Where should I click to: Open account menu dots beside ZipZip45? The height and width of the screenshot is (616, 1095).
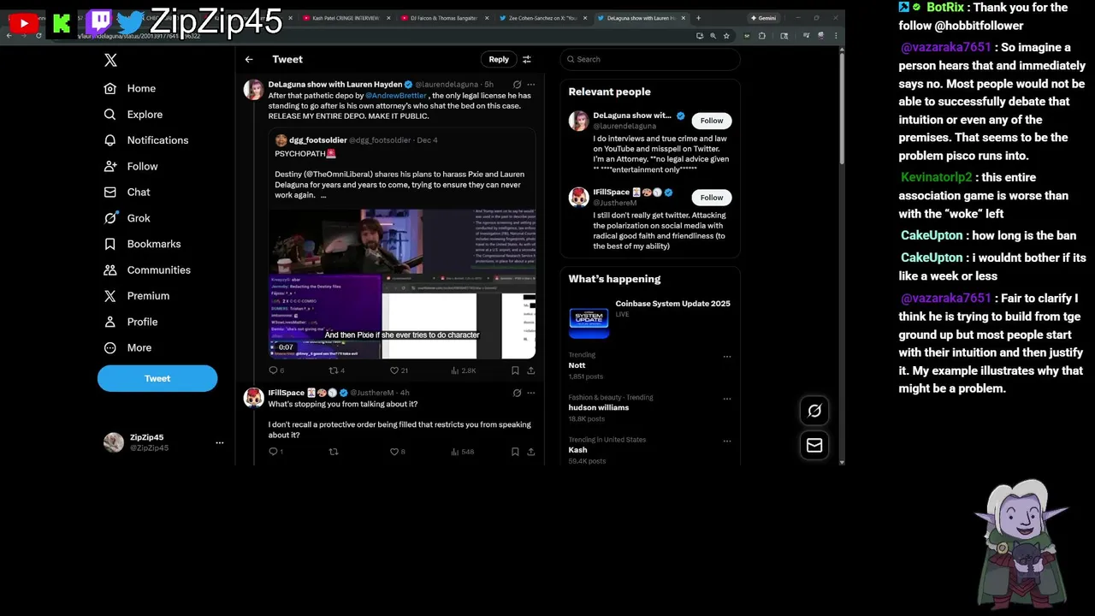(219, 442)
